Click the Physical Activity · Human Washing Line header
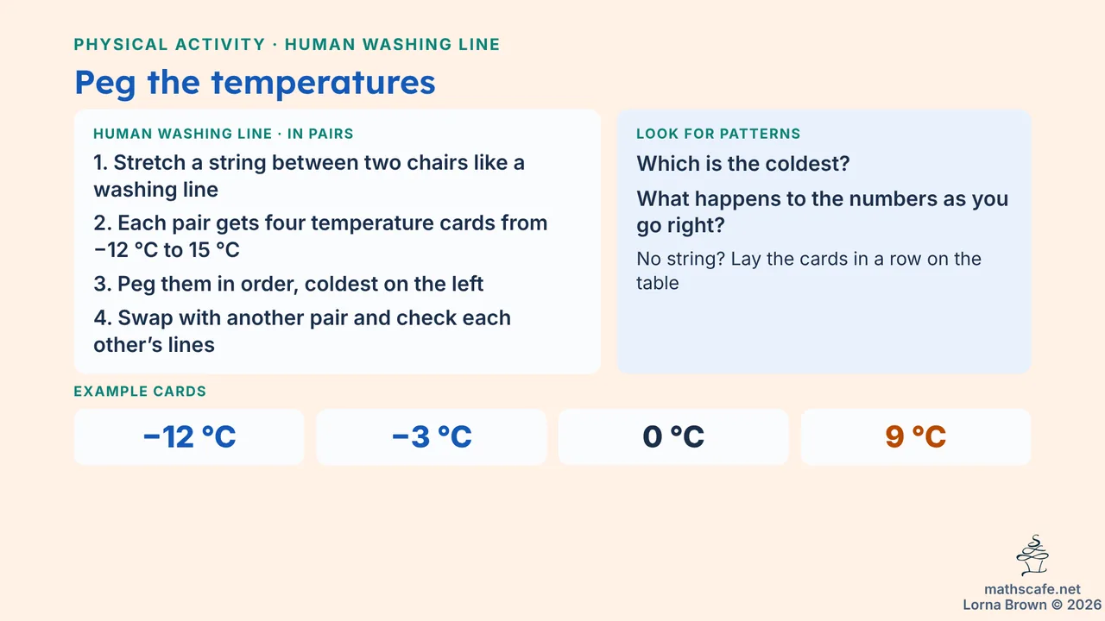The width and height of the screenshot is (1105, 621). [x=287, y=45]
